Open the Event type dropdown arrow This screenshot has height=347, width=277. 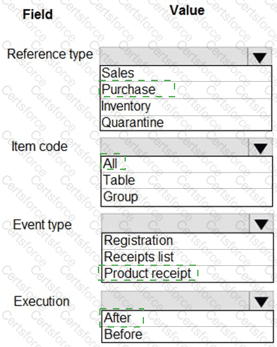pos(261,223)
